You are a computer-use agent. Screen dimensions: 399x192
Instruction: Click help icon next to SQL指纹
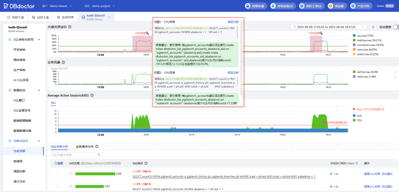pyautogui.click(x=146, y=163)
